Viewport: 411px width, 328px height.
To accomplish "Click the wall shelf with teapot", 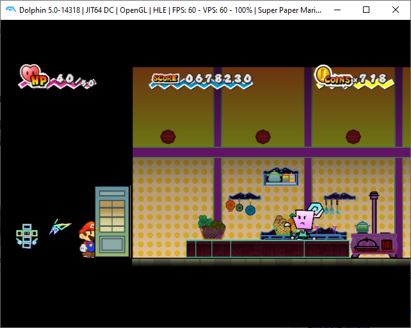I will [x=281, y=176].
